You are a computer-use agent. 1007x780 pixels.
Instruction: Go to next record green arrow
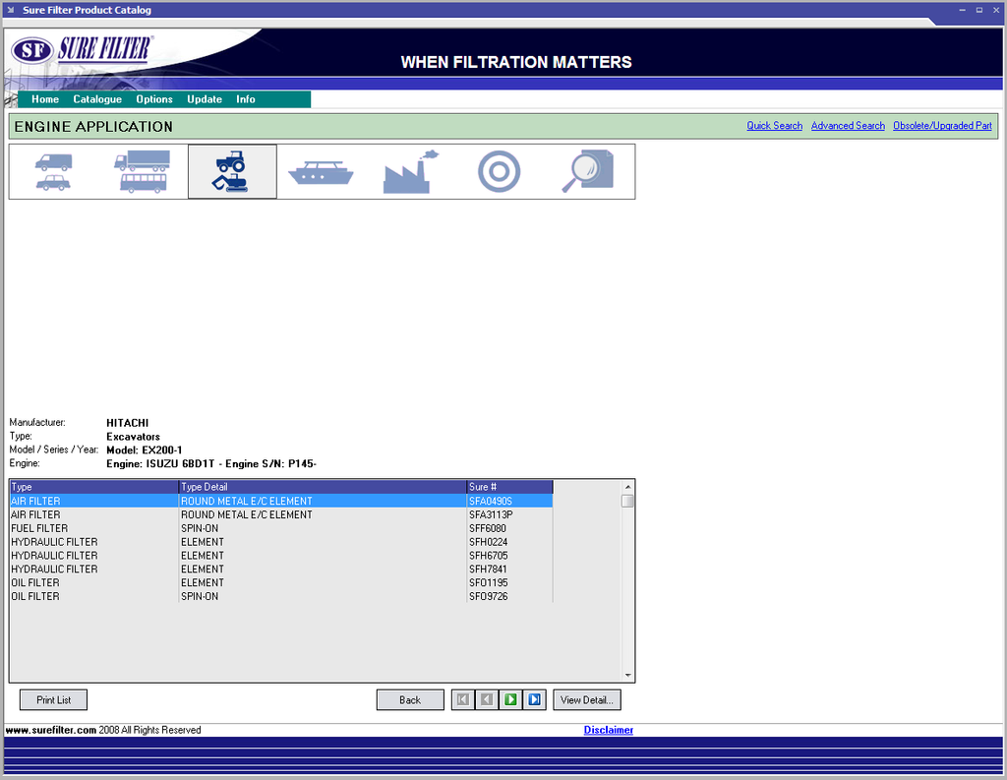click(510, 699)
